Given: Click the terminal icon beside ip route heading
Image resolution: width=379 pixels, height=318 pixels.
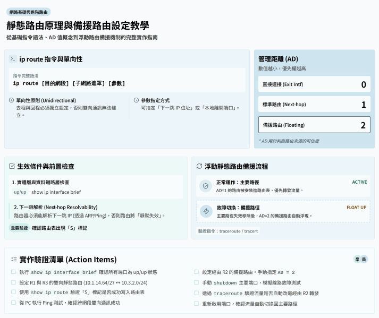Looking at the screenshot, I should pyautogui.click(x=13, y=59).
